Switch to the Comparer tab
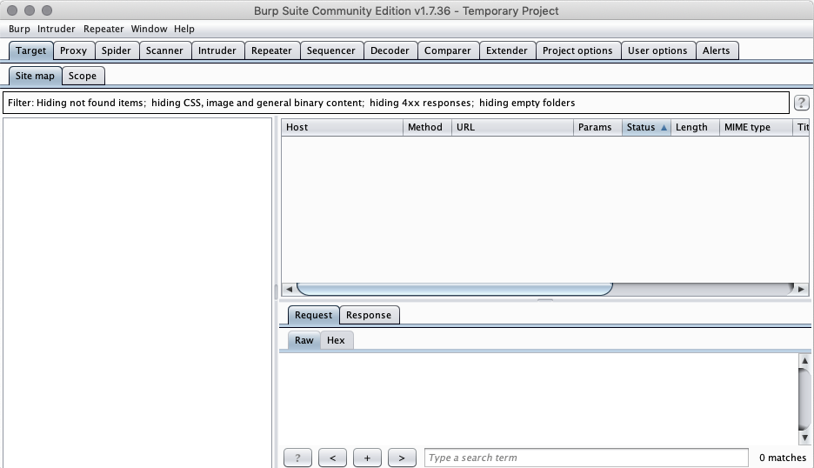Screen dimensions: 814x468 448,50
